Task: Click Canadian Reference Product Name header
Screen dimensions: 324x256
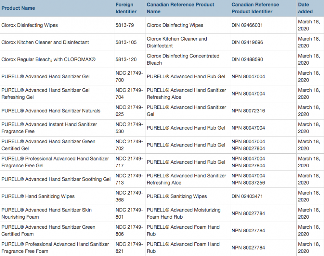Action: point(180,8)
